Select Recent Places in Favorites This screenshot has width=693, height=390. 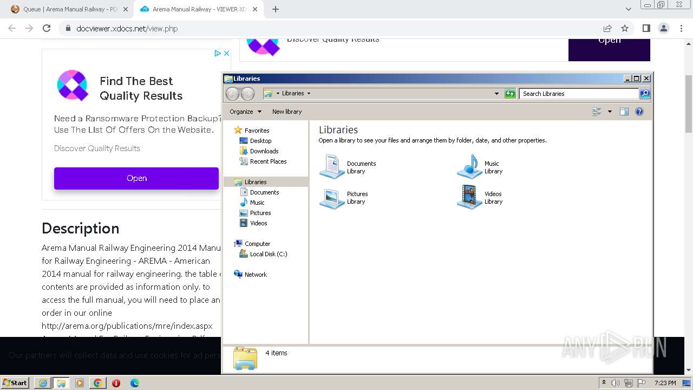[x=268, y=161]
